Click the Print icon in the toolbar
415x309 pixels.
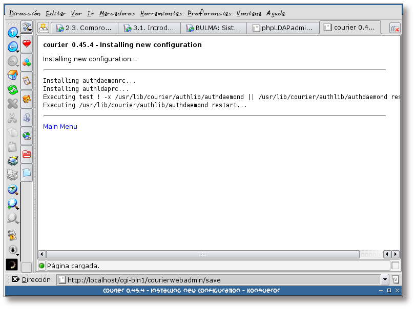(12, 161)
